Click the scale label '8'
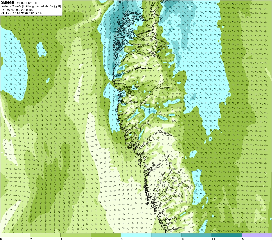 coord(122,239)
